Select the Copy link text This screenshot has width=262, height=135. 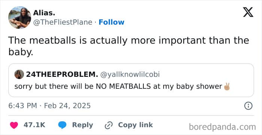(x=135, y=125)
